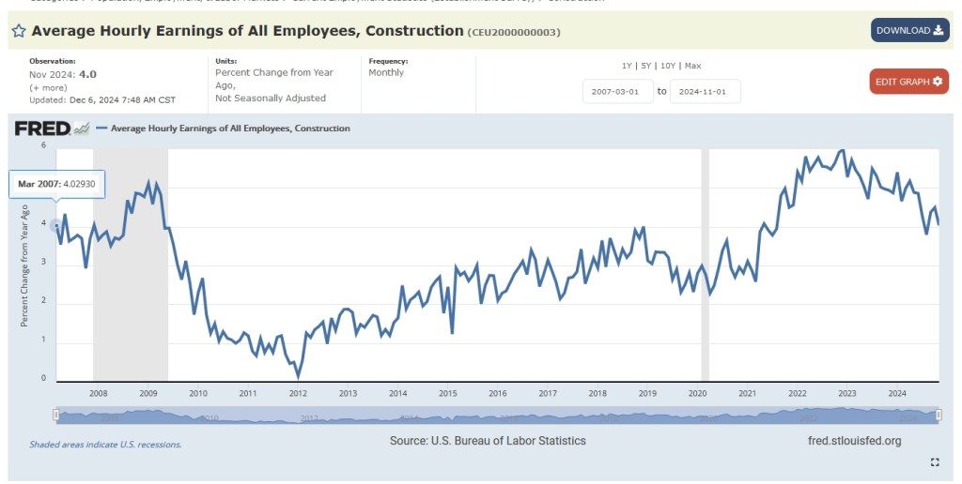The width and height of the screenshot is (962, 484).
Task: Click the end date field 2024-11-01
Action: click(705, 91)
